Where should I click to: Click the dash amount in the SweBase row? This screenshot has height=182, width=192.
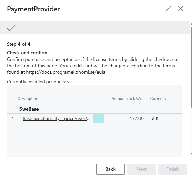[142, 111]
